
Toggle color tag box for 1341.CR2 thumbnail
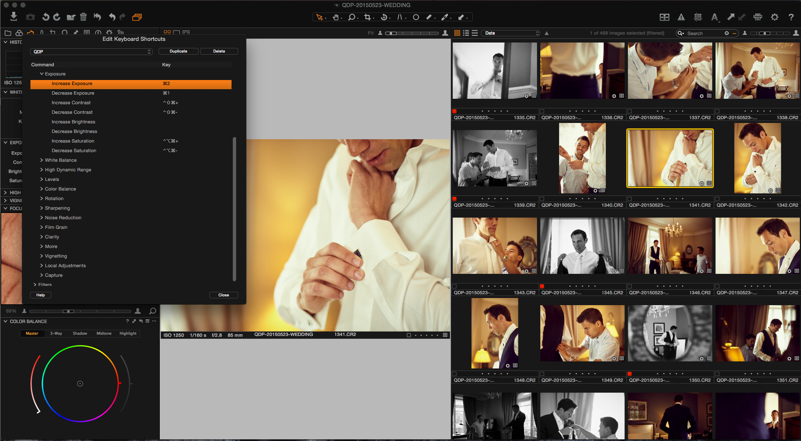(630, 199)
